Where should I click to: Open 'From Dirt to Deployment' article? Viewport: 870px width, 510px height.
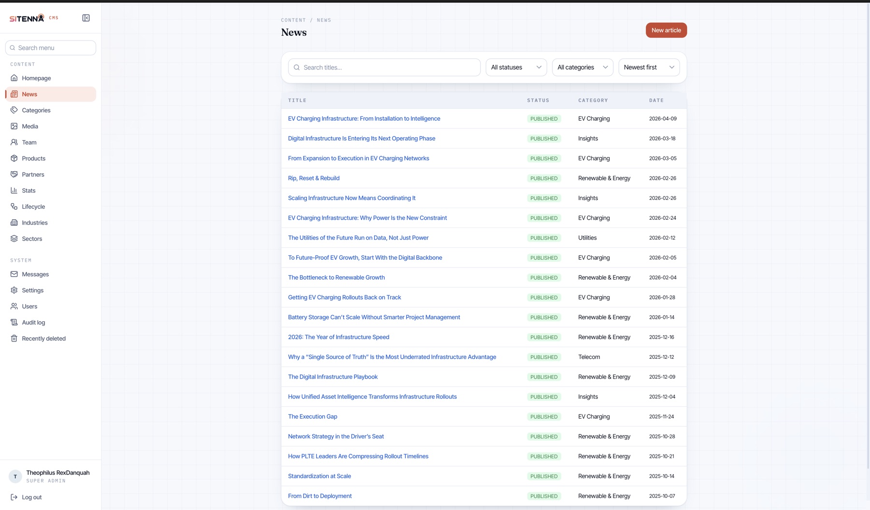(320, 496)
